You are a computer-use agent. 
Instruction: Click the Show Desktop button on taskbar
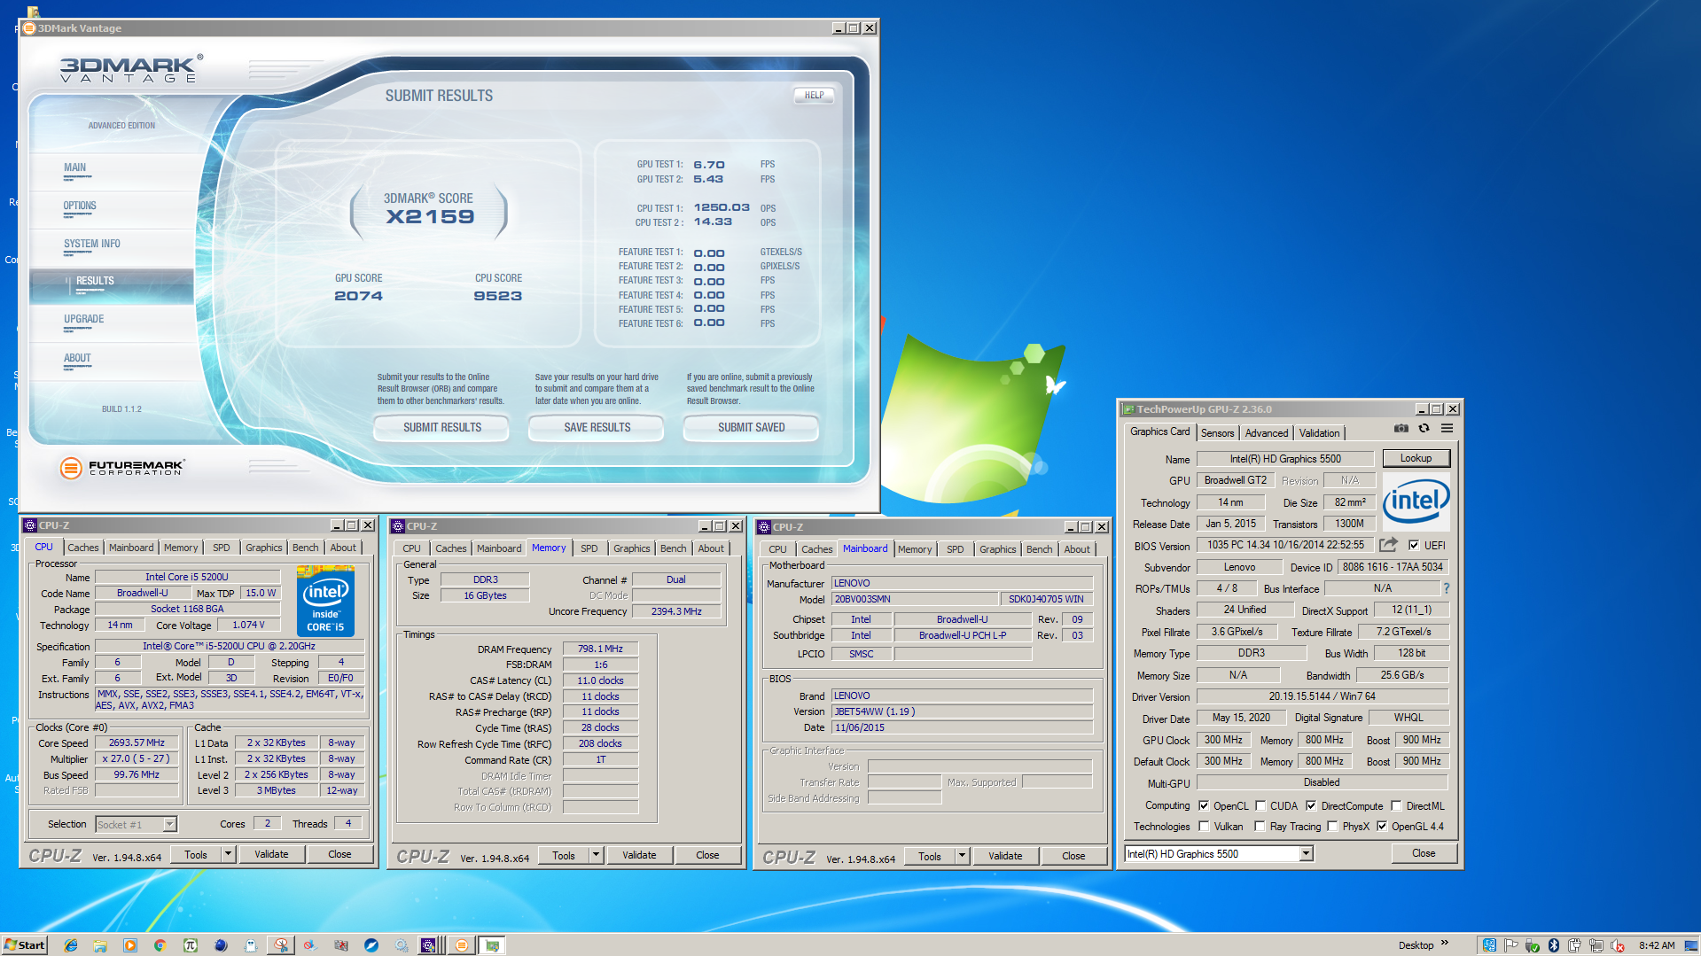[x=1690, y=945]
